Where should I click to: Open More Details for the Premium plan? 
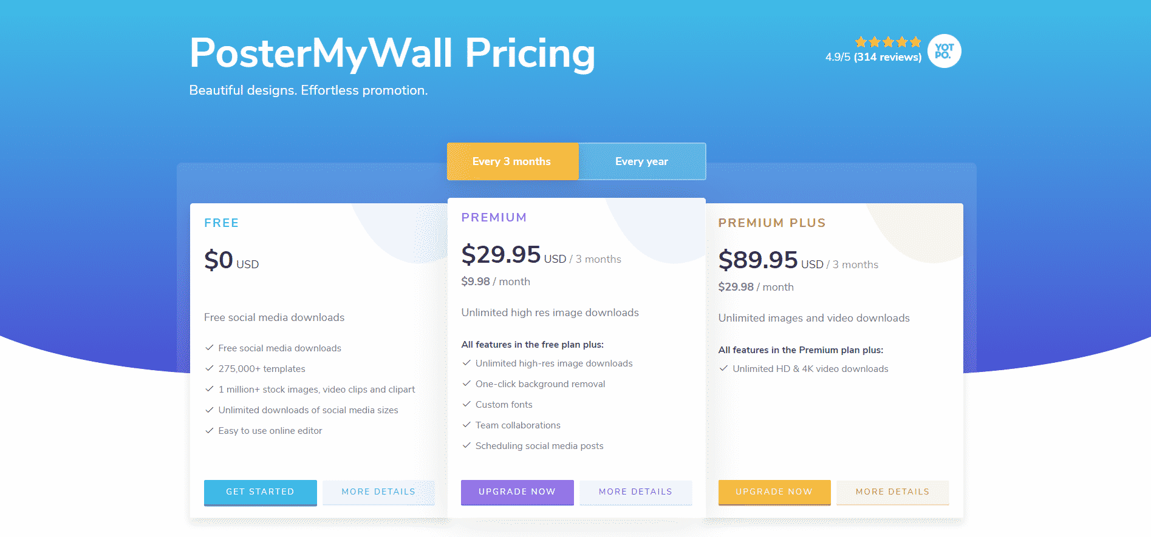635,492
